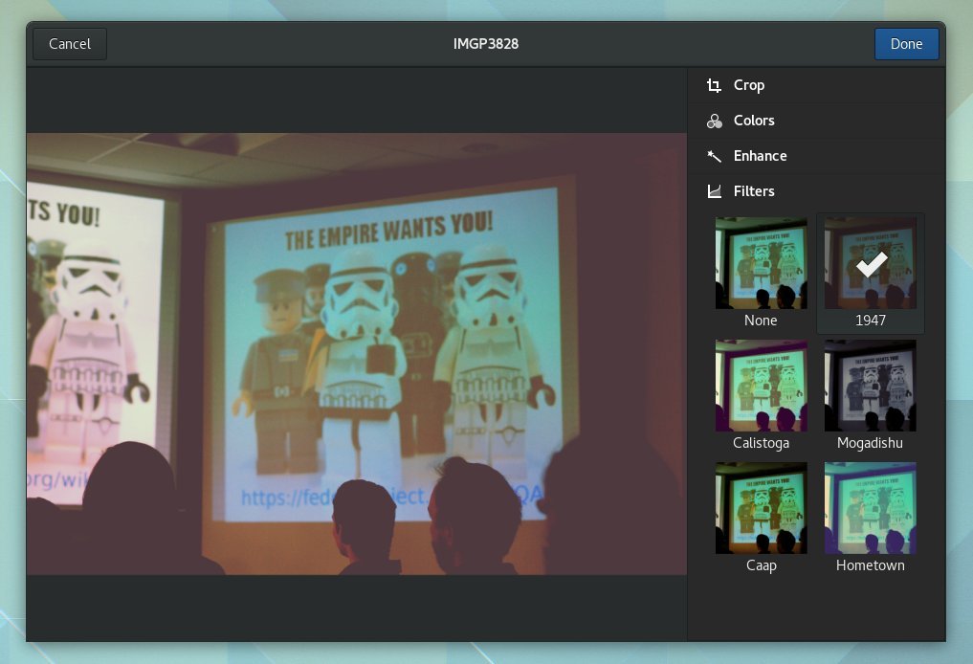Click the Filters chart icon
Image resolution: width=973 pixels, height=664 pixels.
(x=714, y=191)
